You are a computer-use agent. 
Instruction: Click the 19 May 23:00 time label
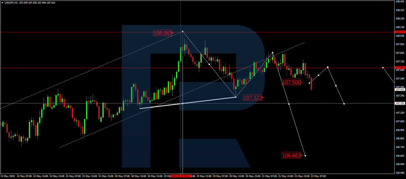204,176
